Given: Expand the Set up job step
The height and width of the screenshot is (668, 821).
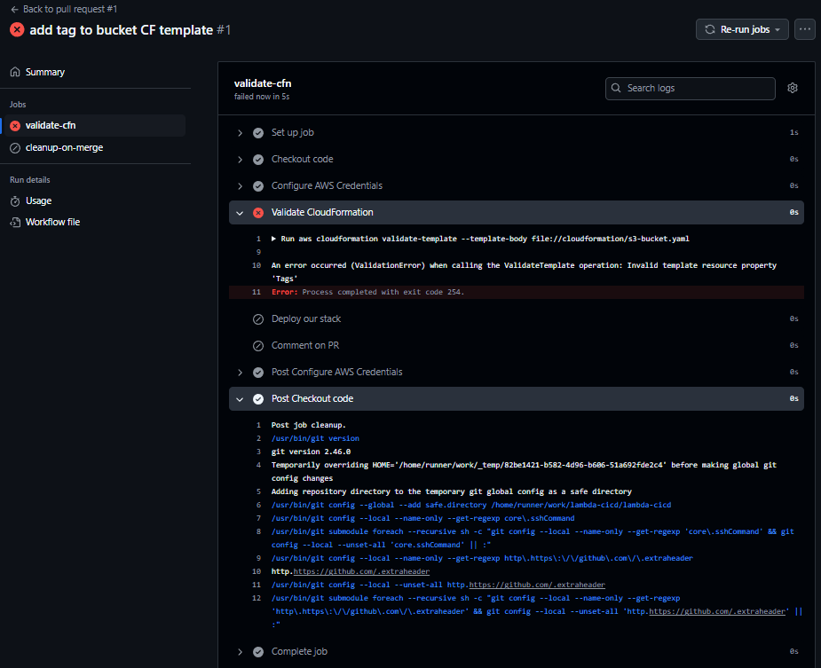Looking at the screenshot, I should pos(240,133).
